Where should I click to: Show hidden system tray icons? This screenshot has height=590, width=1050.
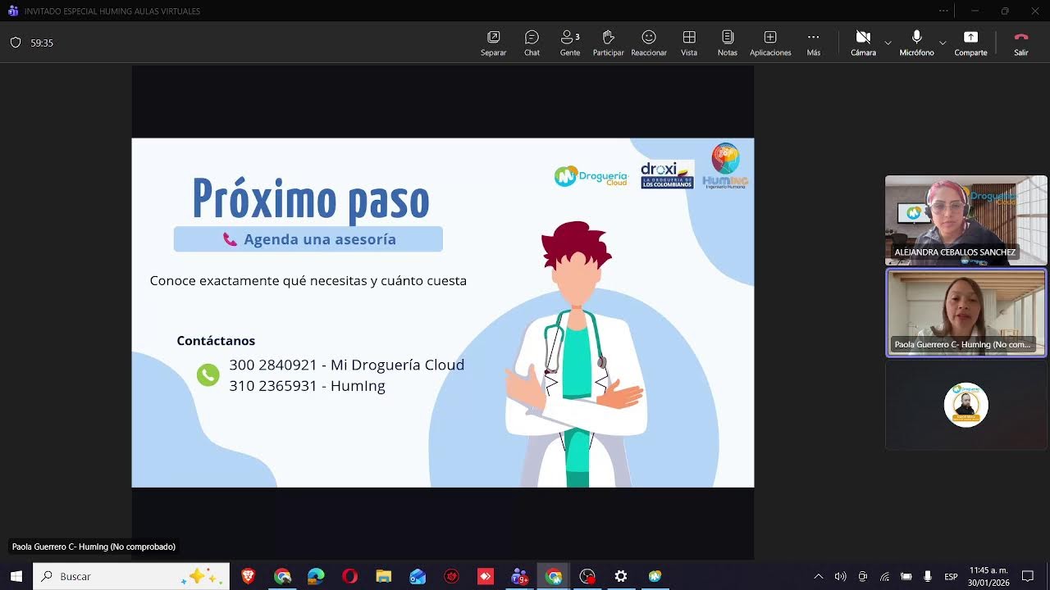818,576
